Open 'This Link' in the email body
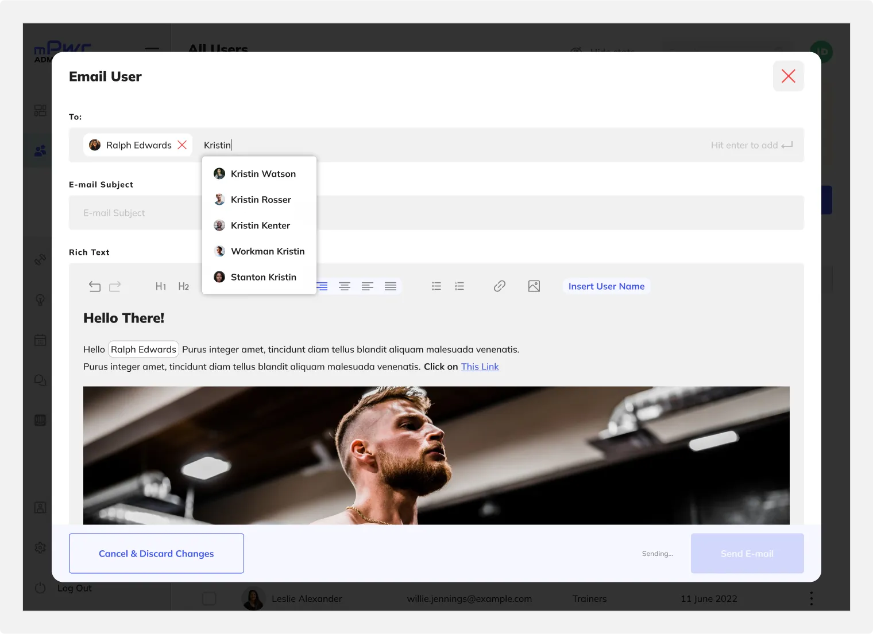873x634 pixels. (480, 367)
